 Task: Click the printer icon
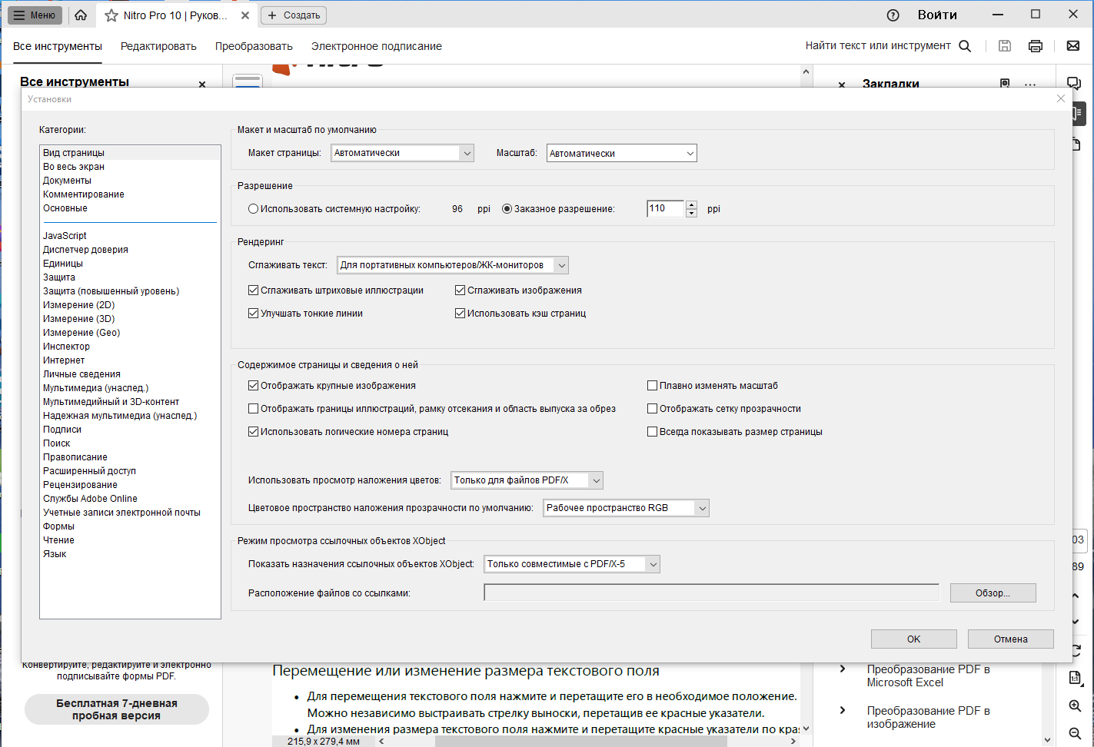tap(1036, 46)
